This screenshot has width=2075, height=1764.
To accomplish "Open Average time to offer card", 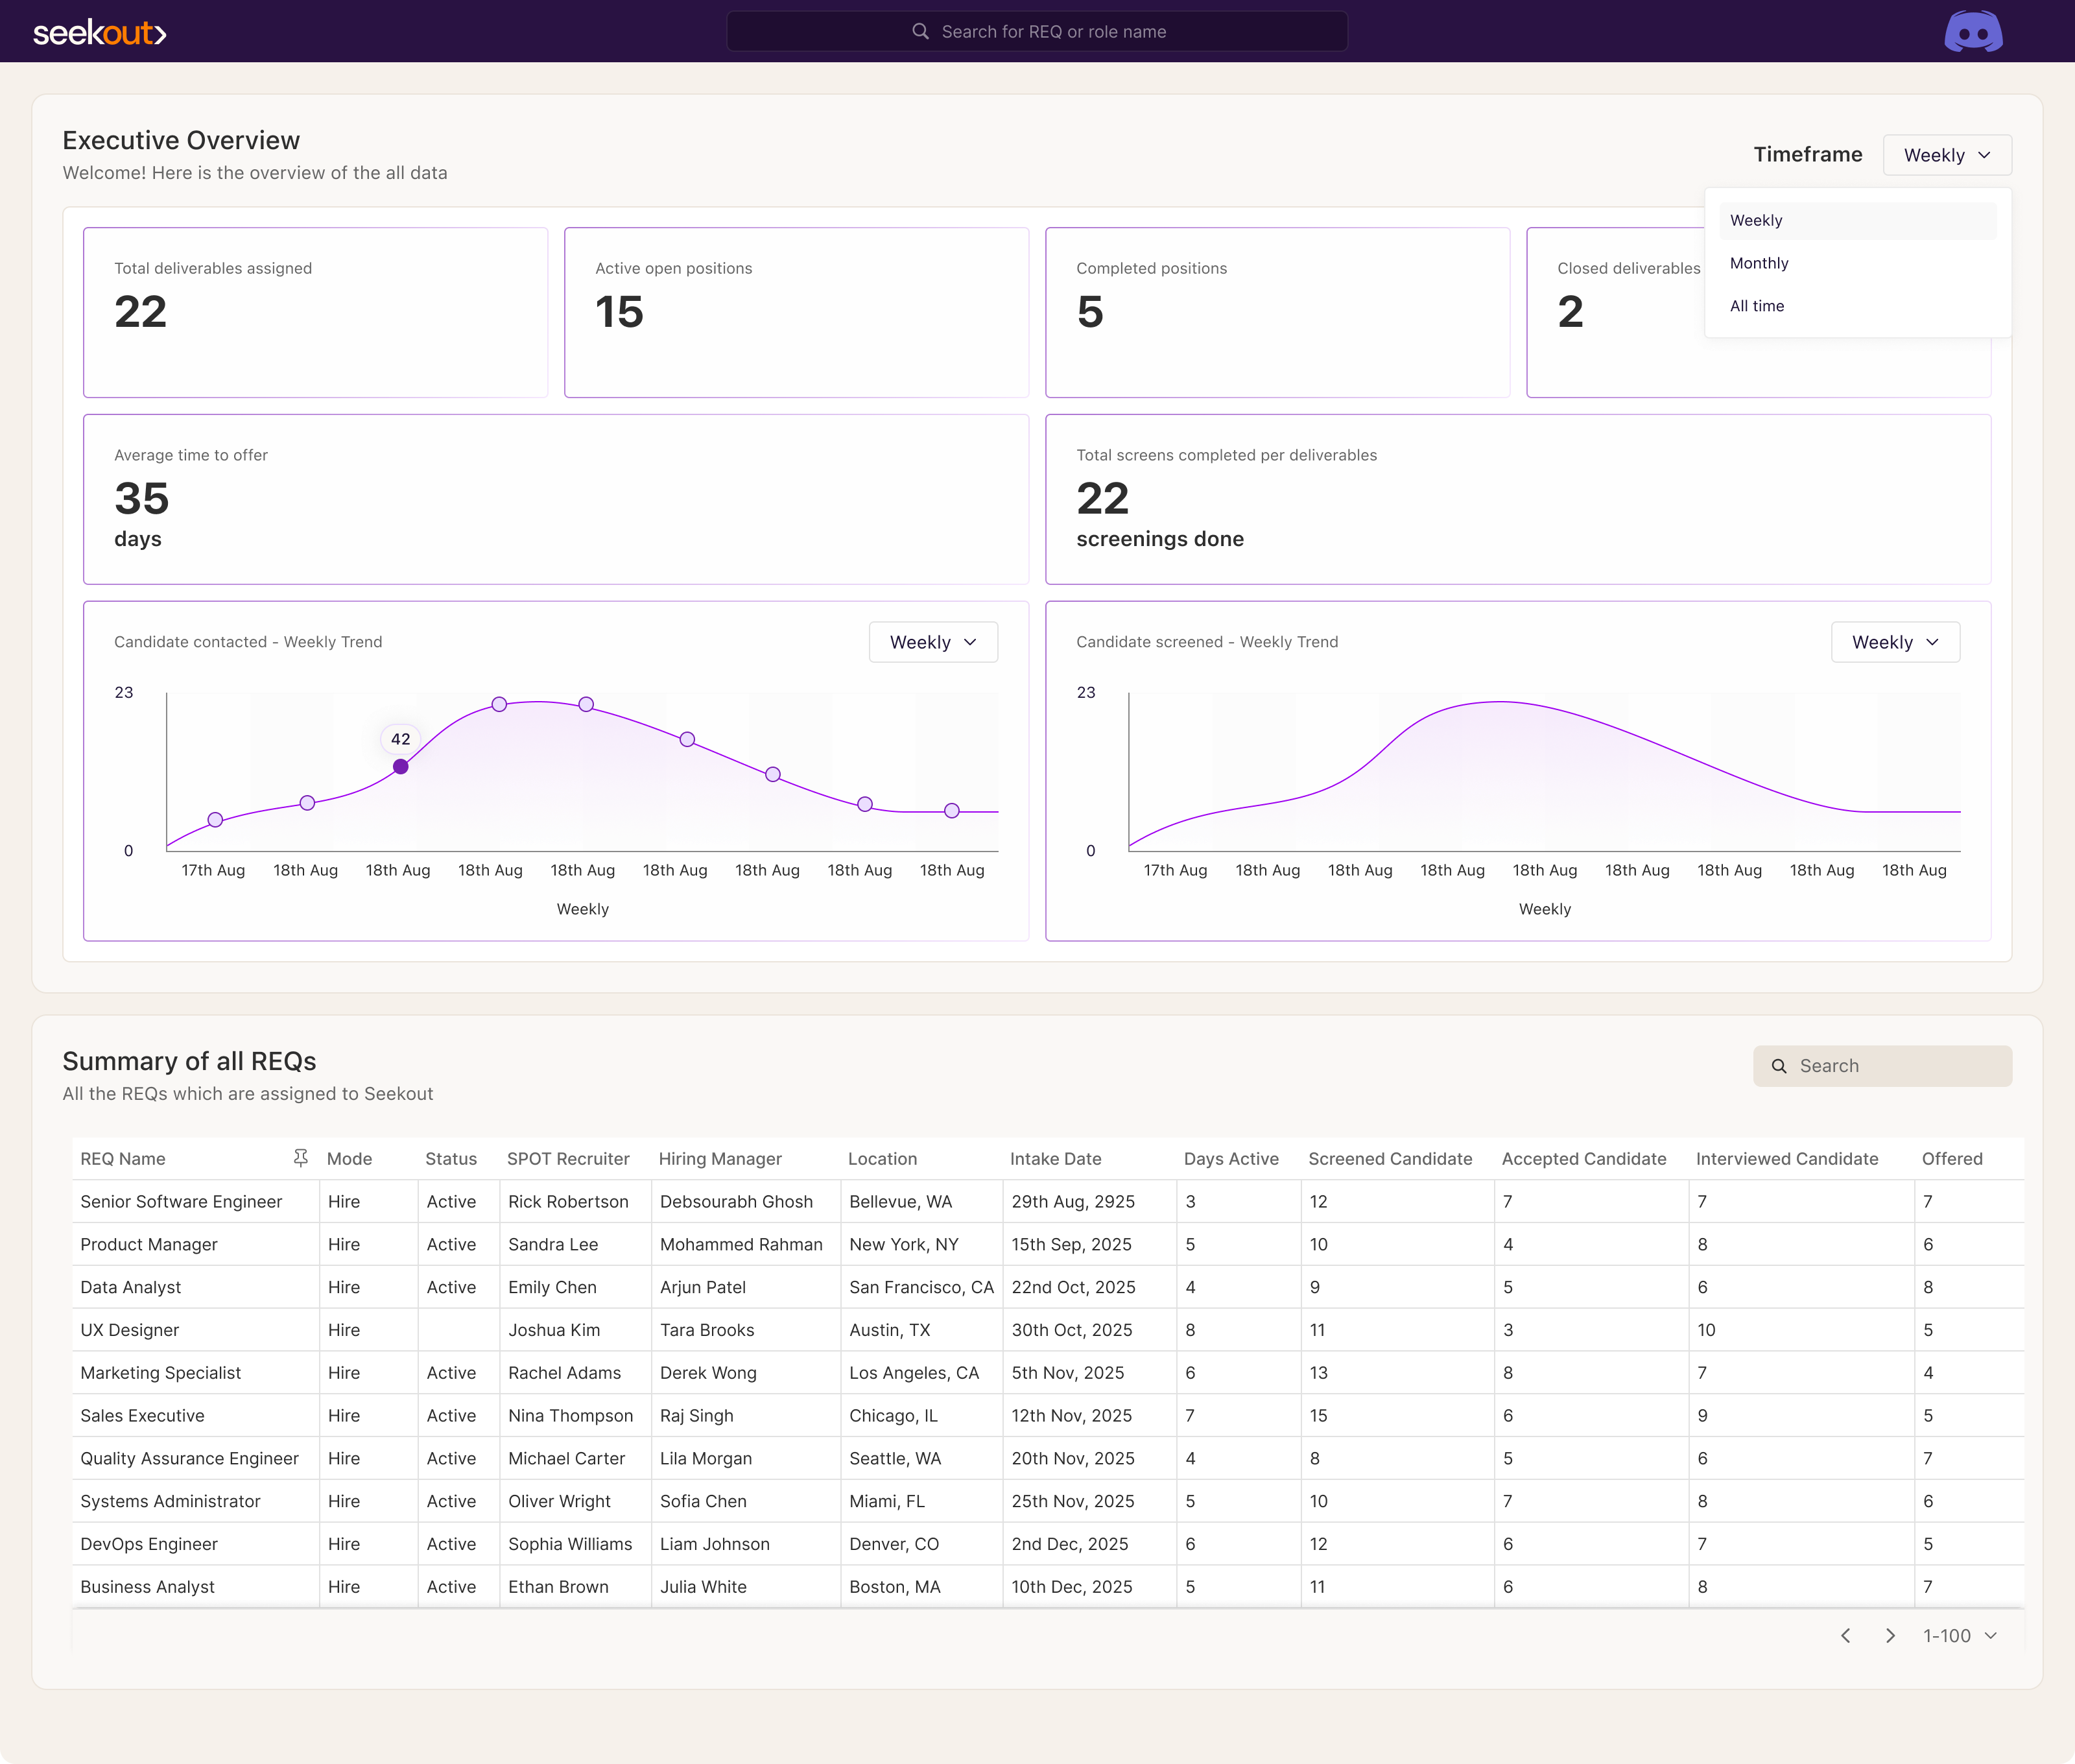I will click(556, 500).
